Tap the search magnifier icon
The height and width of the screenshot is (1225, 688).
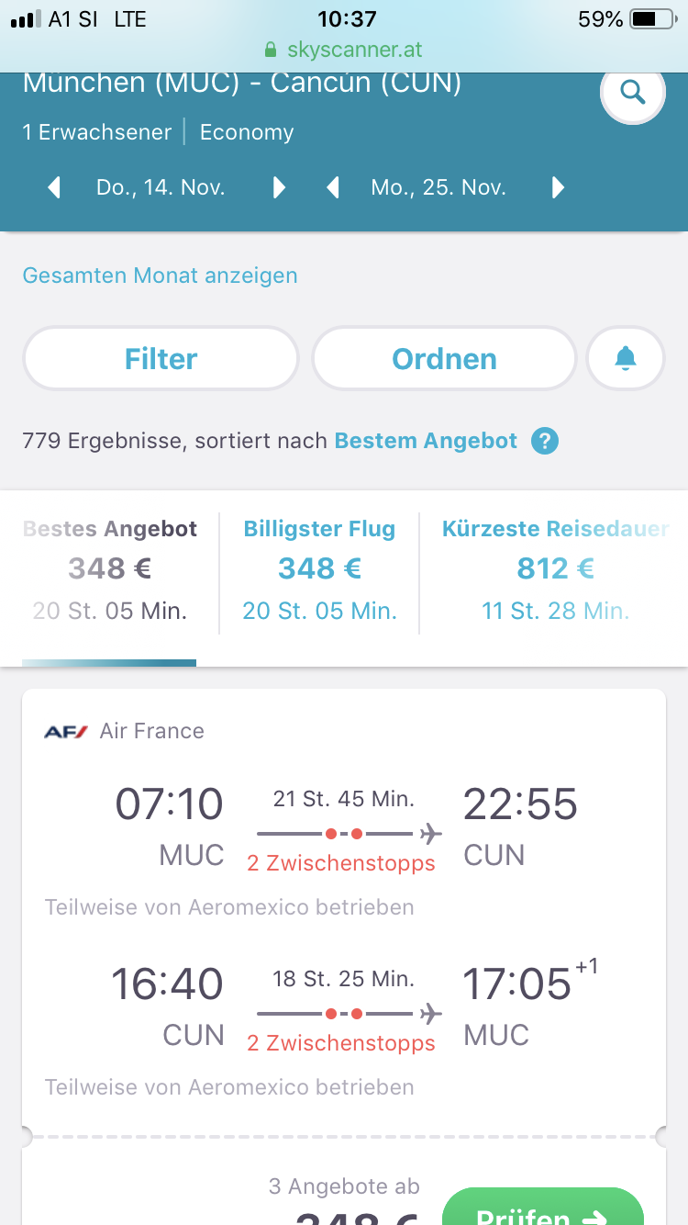point(632,92)
